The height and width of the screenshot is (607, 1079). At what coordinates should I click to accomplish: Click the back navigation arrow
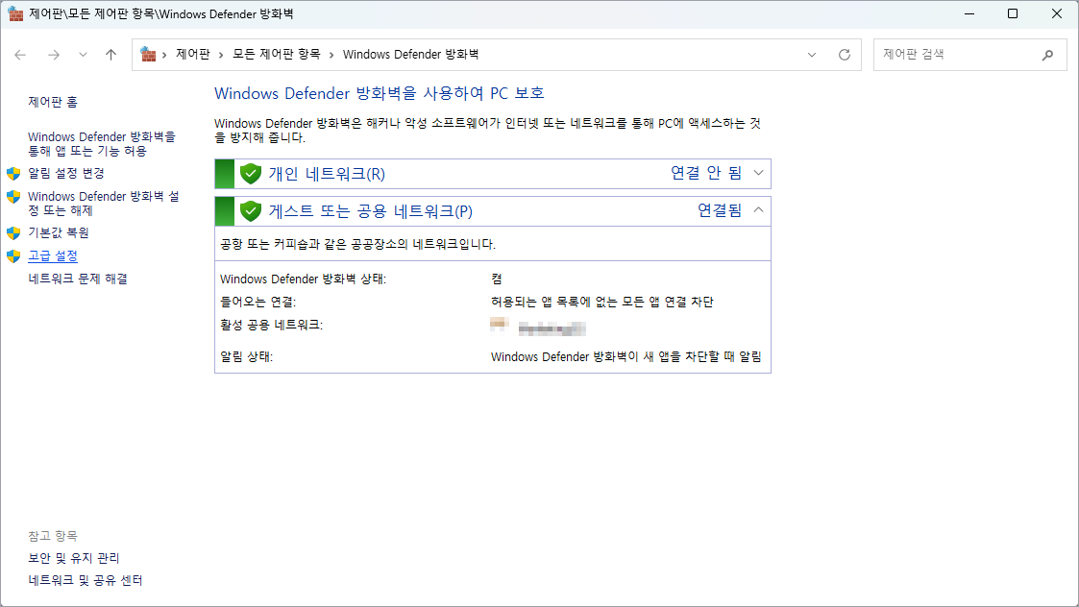click(20, 55)
